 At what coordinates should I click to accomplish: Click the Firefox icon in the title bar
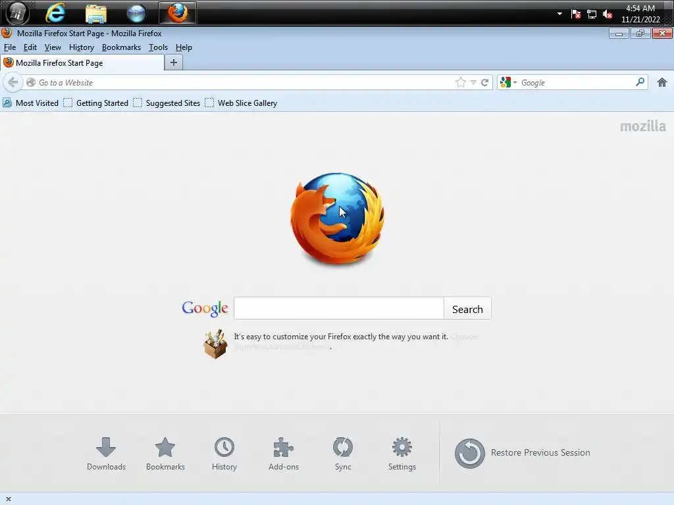pos(7,33)
